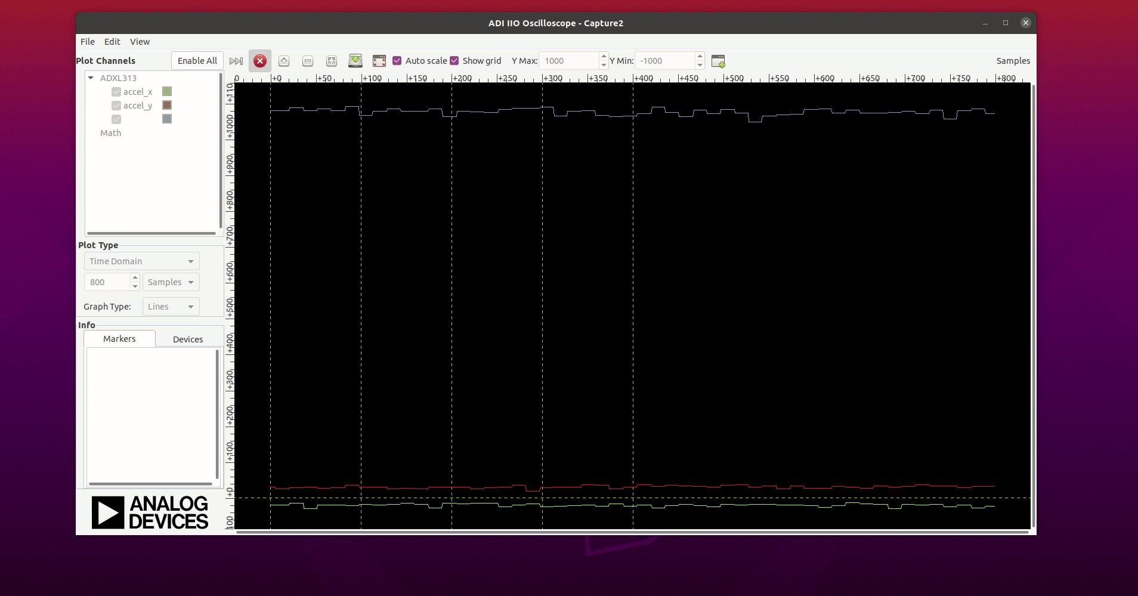Viewport: 1138px width, 596px height.
Task: Click the zoom in plot icon
Action: [284, 61]
